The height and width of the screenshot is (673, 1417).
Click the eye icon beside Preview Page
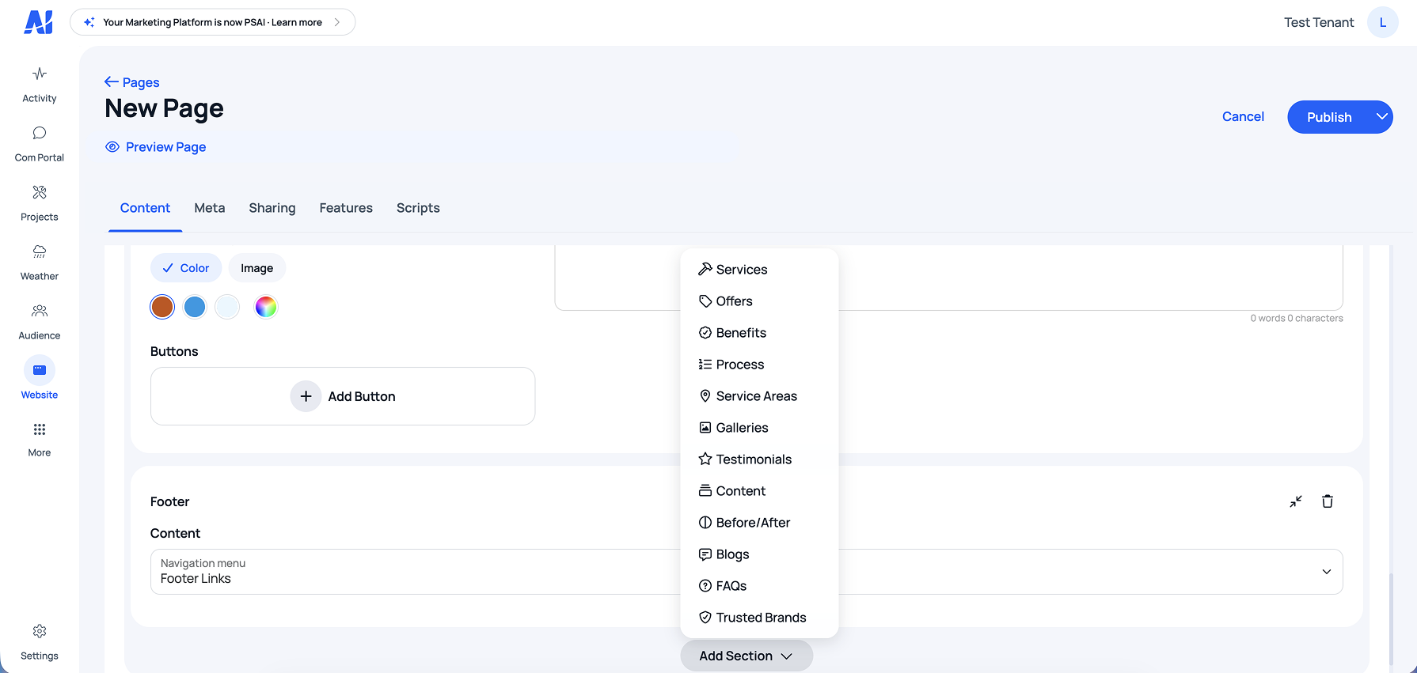tap(112, 147)
